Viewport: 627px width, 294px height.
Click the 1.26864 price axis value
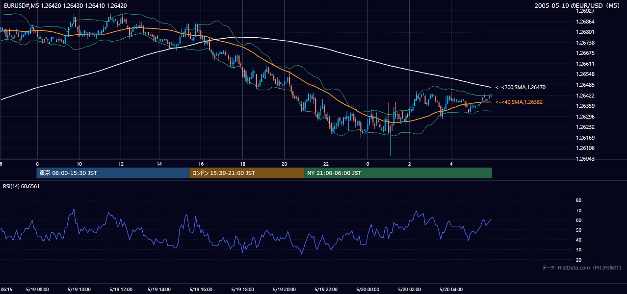coord(585,22)
